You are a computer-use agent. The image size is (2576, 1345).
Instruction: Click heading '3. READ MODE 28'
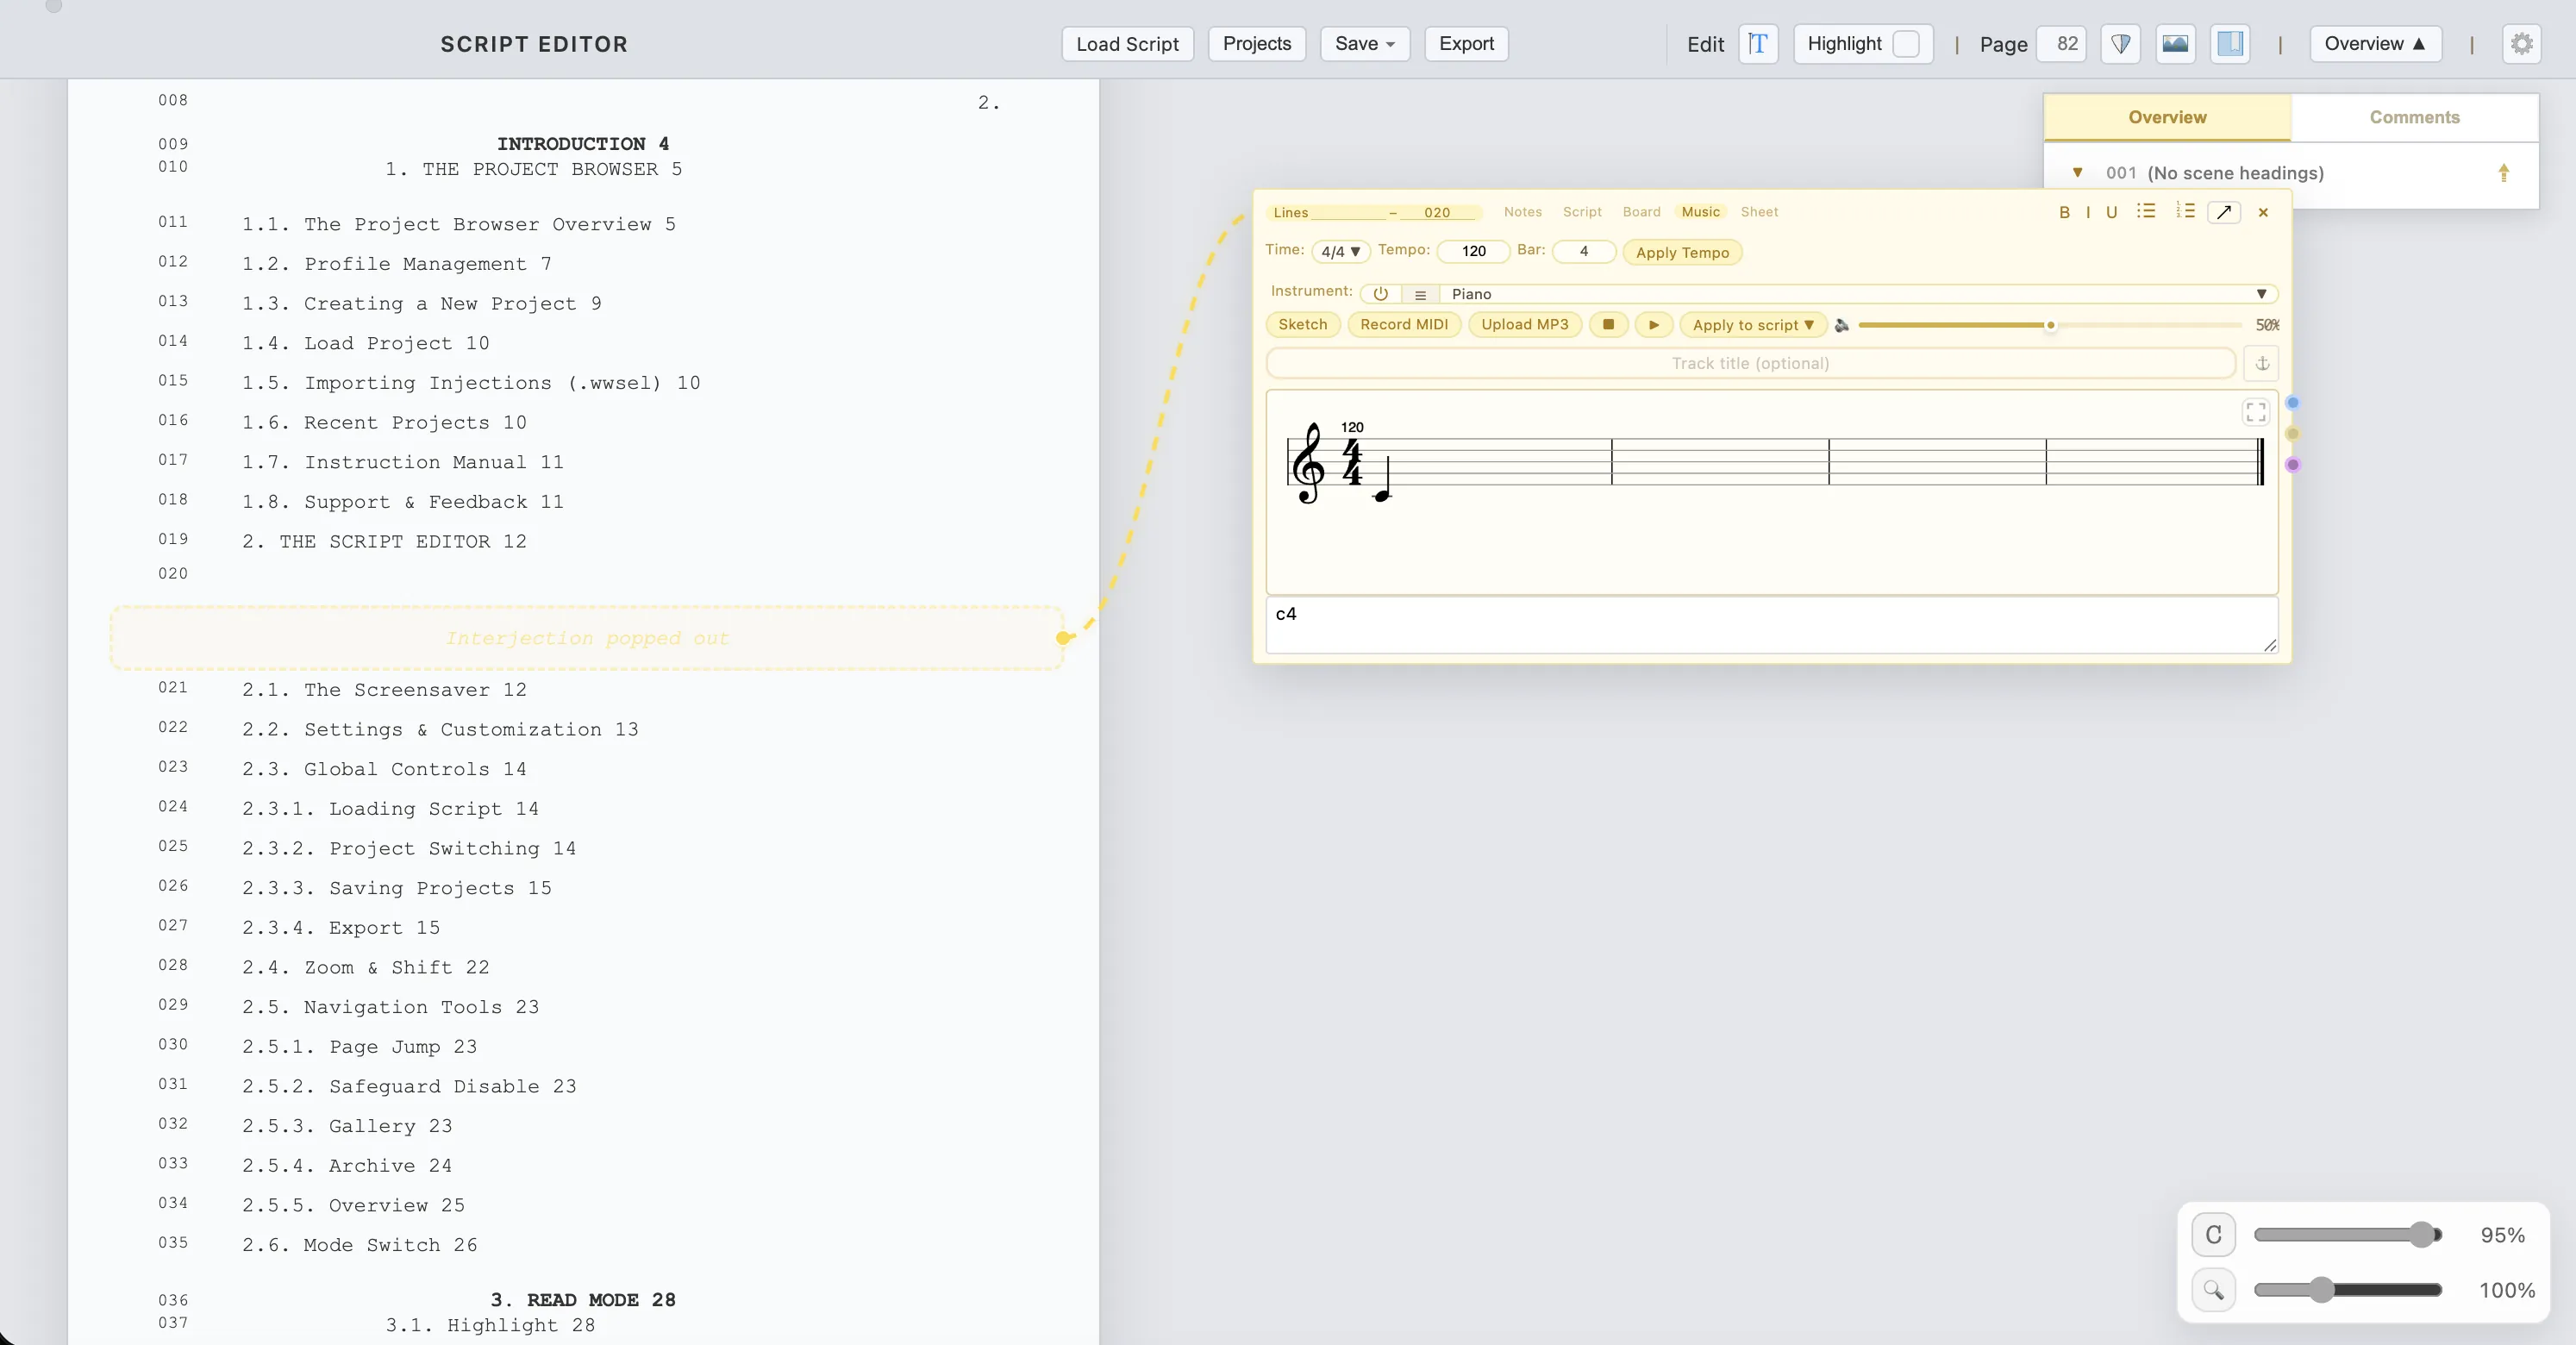583,1300
